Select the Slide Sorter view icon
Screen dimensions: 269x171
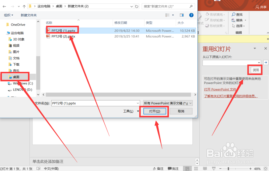(196, 168)
